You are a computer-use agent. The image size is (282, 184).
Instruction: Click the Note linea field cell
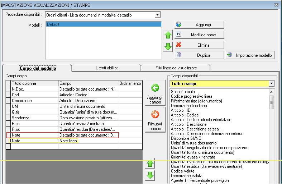pyautogui.click(x=88, y=141)
